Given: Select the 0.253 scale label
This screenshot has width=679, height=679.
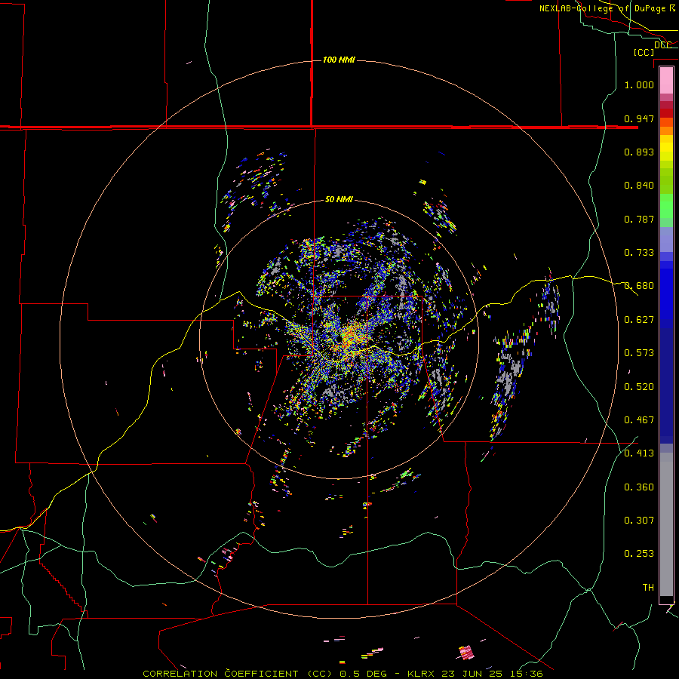Looking at the screenshot, I should 639,554.
